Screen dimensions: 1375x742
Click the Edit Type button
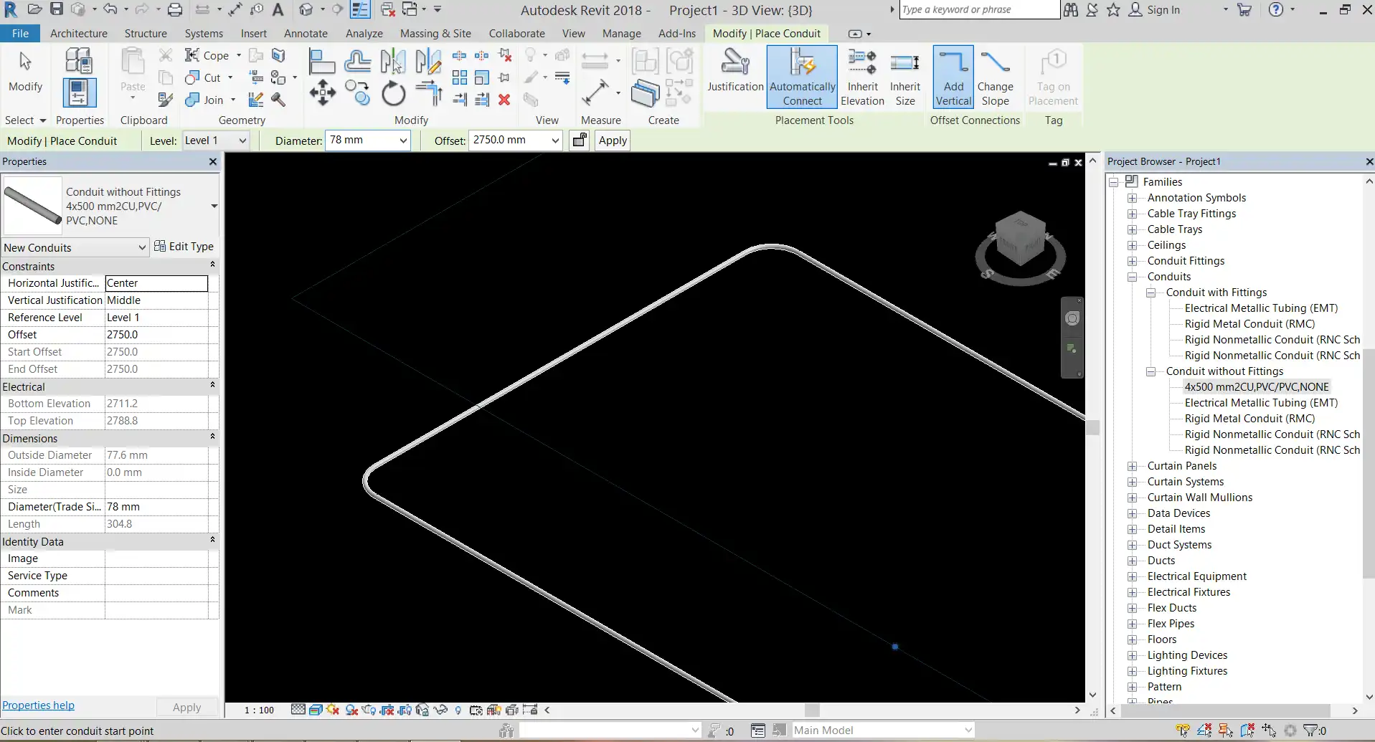184,247
